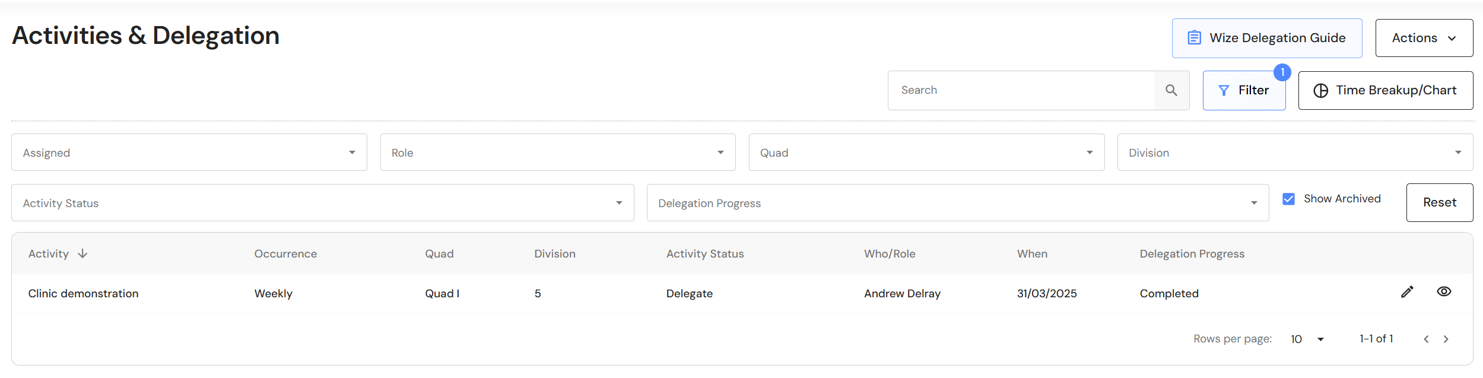Click the Activity column sort arrow
This screenshot has width=1483, height=378.
pos(82,253)
